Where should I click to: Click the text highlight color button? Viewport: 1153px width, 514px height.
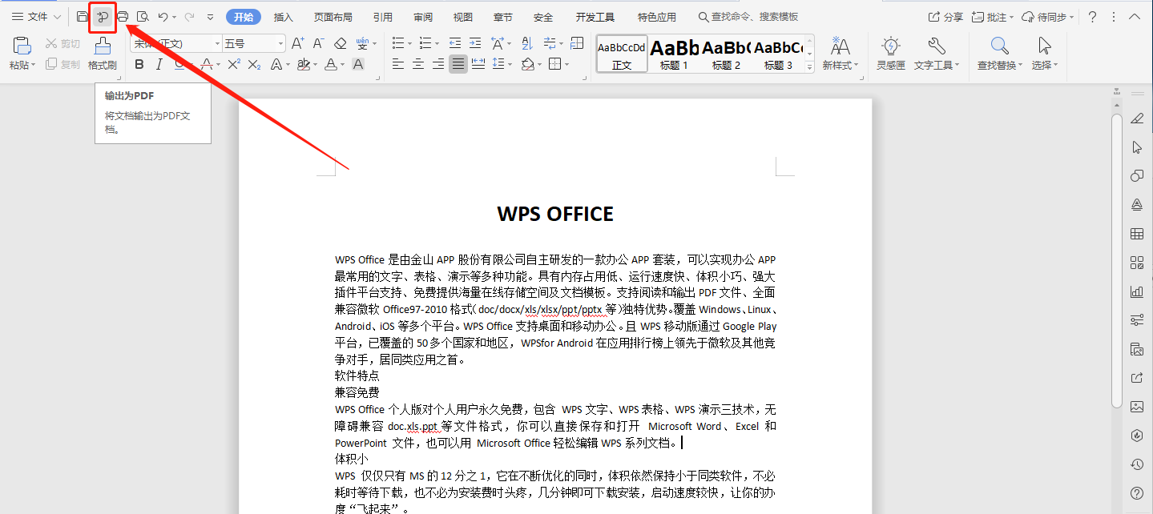click(304, 65)
